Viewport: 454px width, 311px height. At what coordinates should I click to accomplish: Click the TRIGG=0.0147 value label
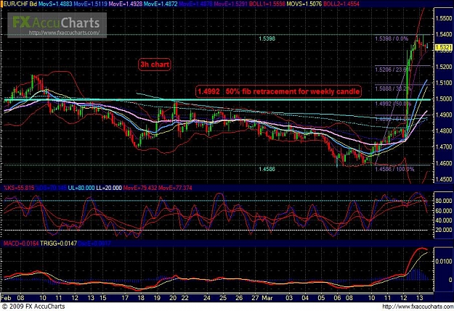59,244
